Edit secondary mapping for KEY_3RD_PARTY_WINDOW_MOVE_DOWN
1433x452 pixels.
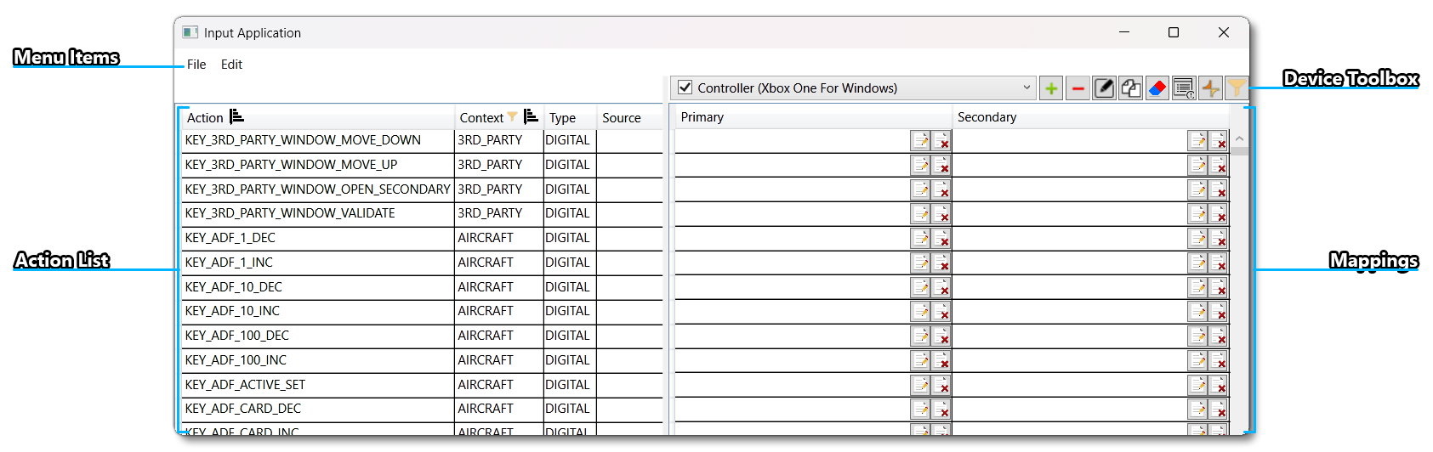click(x=1197, y=141)
